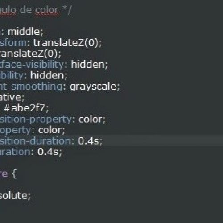Click the solute; text at bottom
Image resolution: width=223 pixels, height=223 pixels.
[x=15, y=195]
